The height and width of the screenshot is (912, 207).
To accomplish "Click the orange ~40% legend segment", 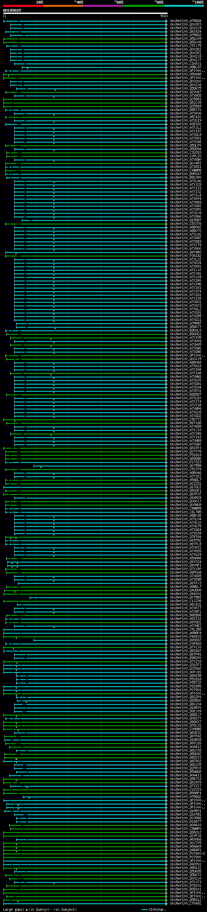I will coord(63,6).
